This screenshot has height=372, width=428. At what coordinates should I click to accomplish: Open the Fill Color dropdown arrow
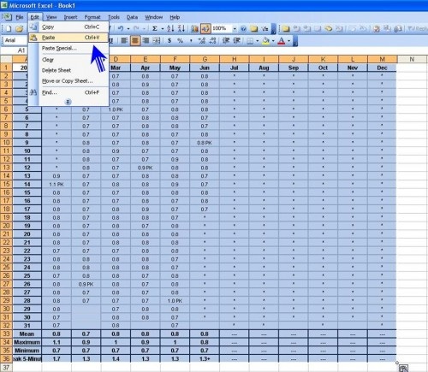coord(273,41)
